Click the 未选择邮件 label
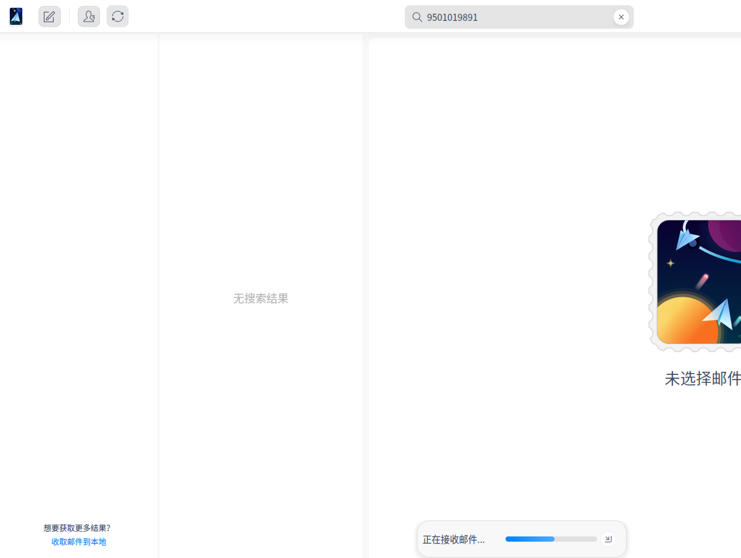This screenshot has height=558, width=741. 702,378
